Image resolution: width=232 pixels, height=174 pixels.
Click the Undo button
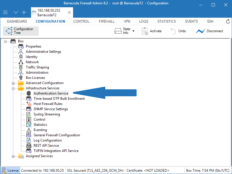(x=178, y=31)
